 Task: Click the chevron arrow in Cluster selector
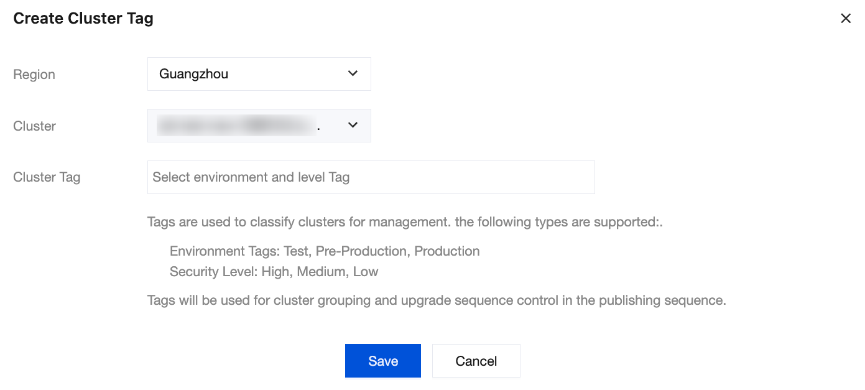tap(353, 125)
